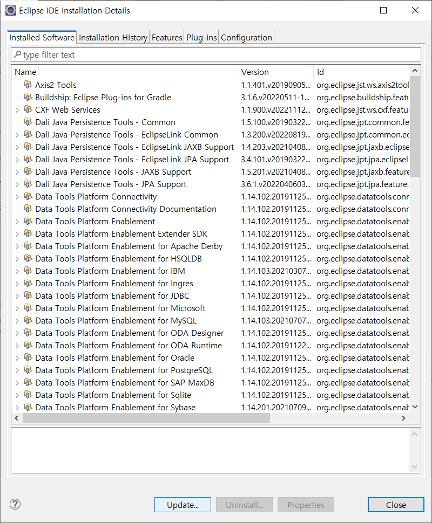Click the icon beside Dali Java Persistence Tools - JPA Support
The width and height of the screenshot is (432, 523).
click(x=28, y=184)
